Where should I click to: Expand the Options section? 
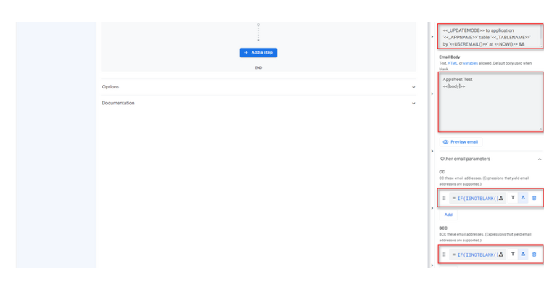coord(258,87)
